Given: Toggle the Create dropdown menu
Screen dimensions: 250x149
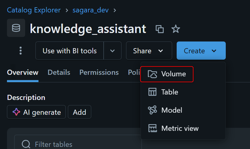Looking at the screenshot, I should coord(201,51).
